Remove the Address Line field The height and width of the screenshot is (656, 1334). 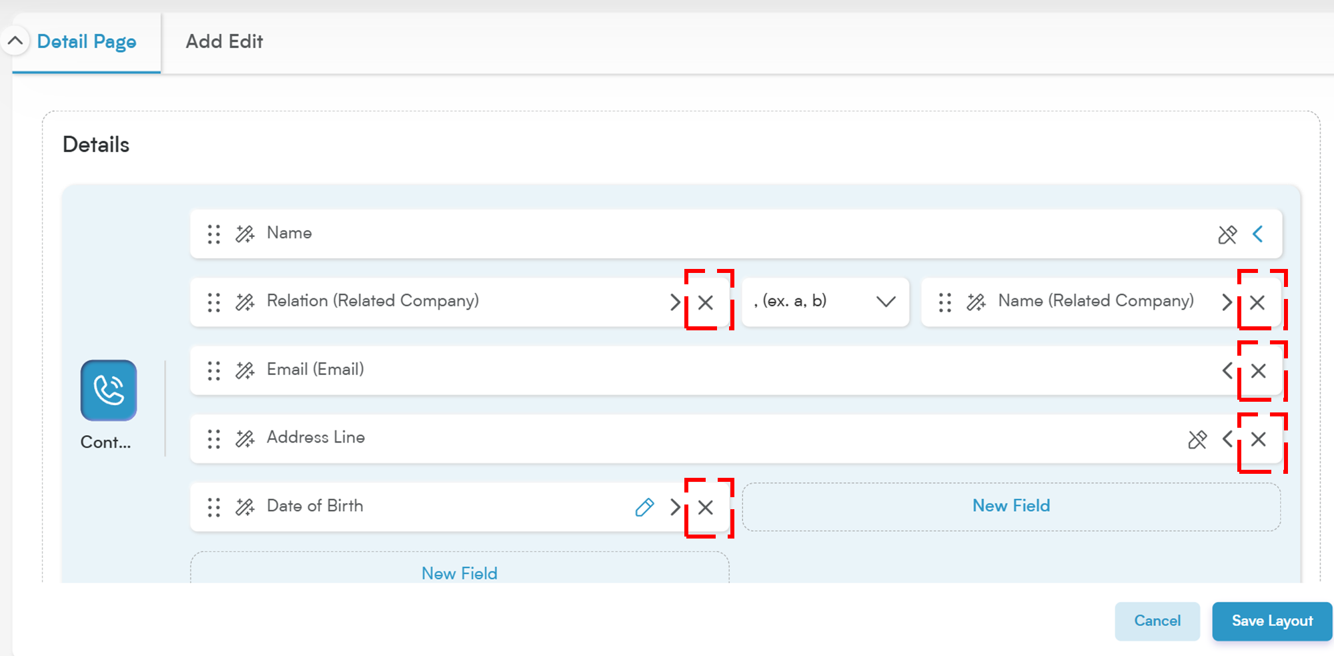click(1259, 439)
